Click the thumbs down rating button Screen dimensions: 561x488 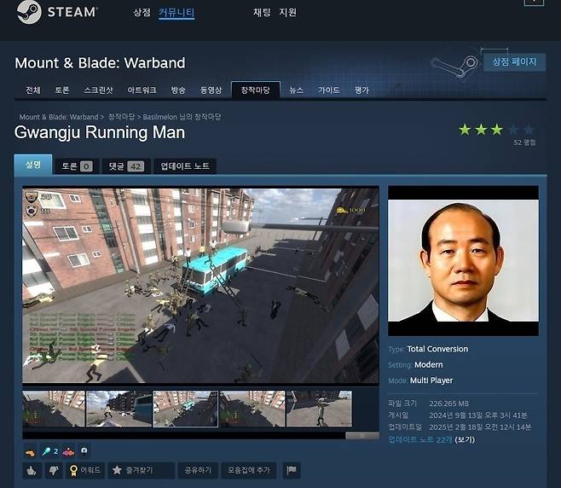[x=51, y=470]
